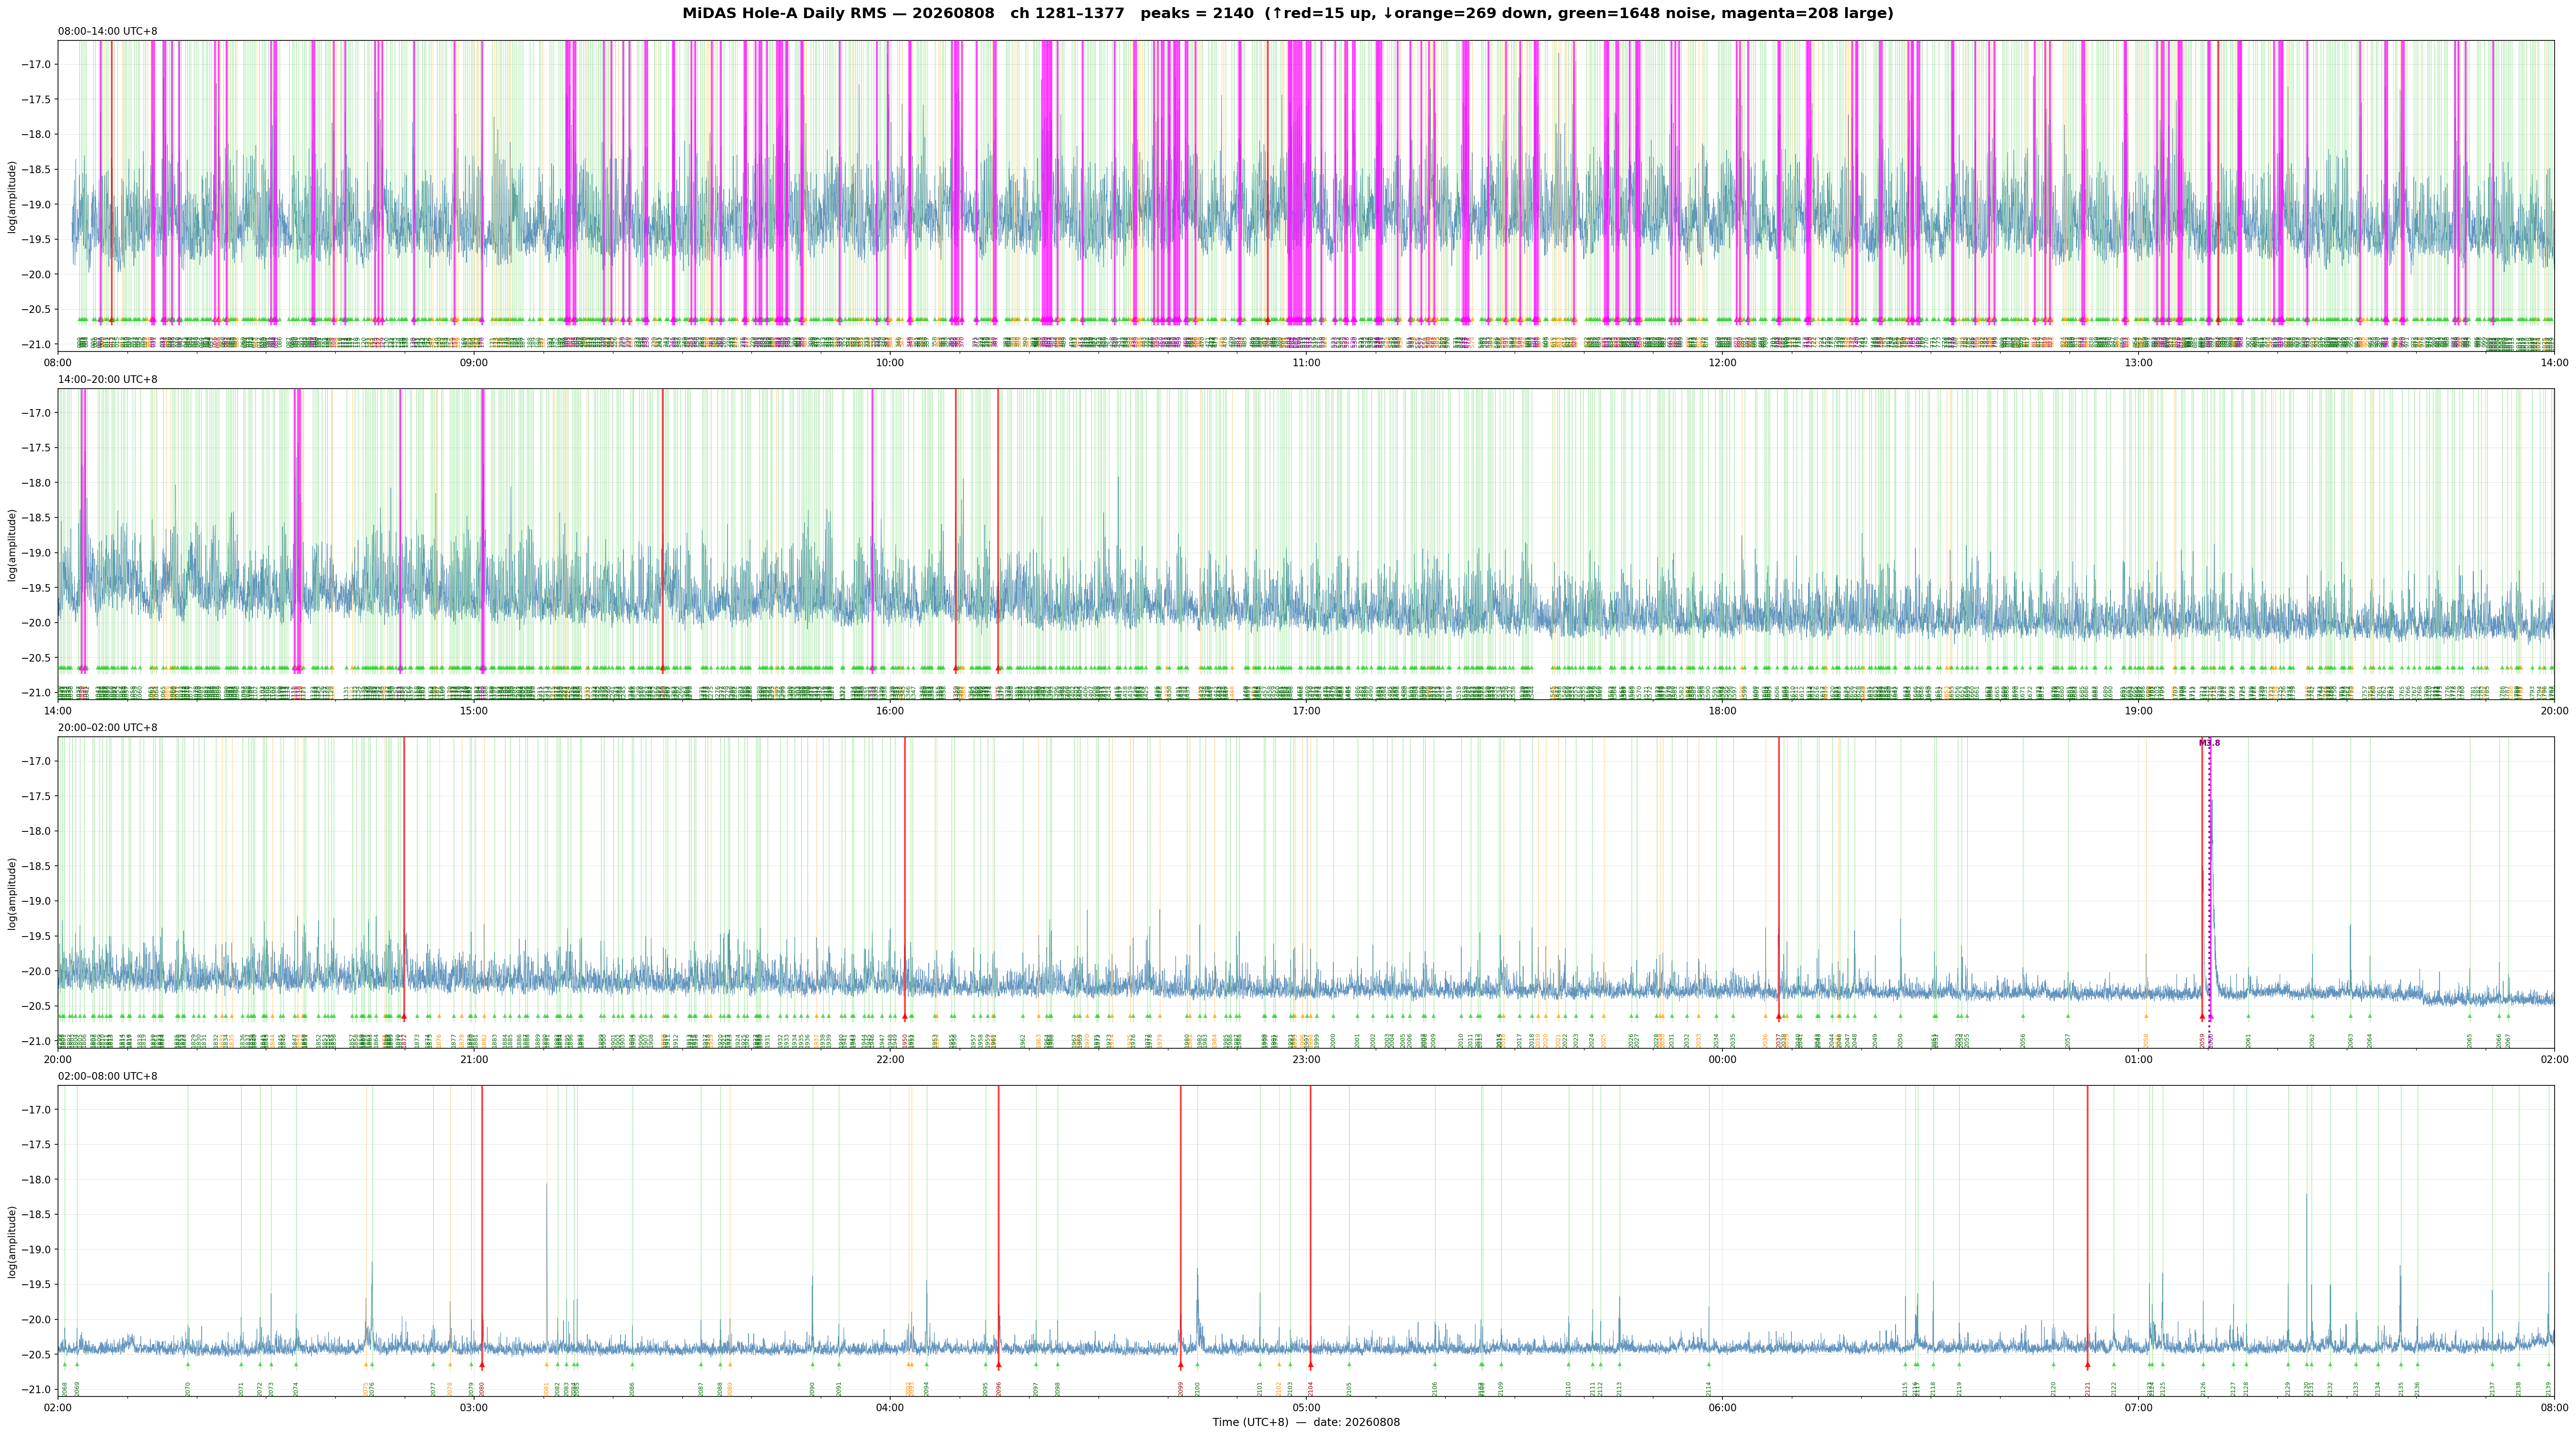
Task: Click the log(amplitude) label of the 14:00–20:00 panel
Action: click(12, 545)
